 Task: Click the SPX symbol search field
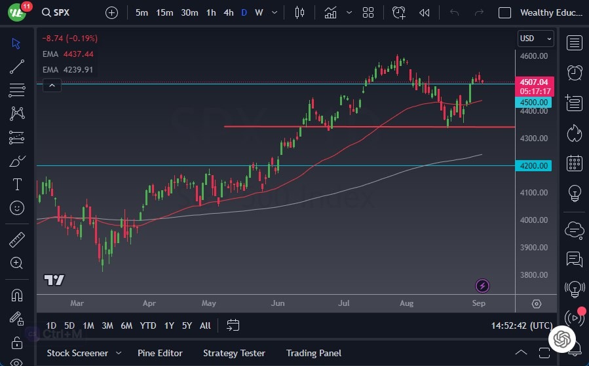[66, 12]
